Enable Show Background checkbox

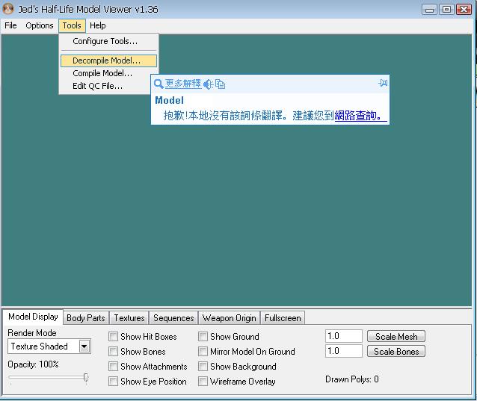pos(203,367)
